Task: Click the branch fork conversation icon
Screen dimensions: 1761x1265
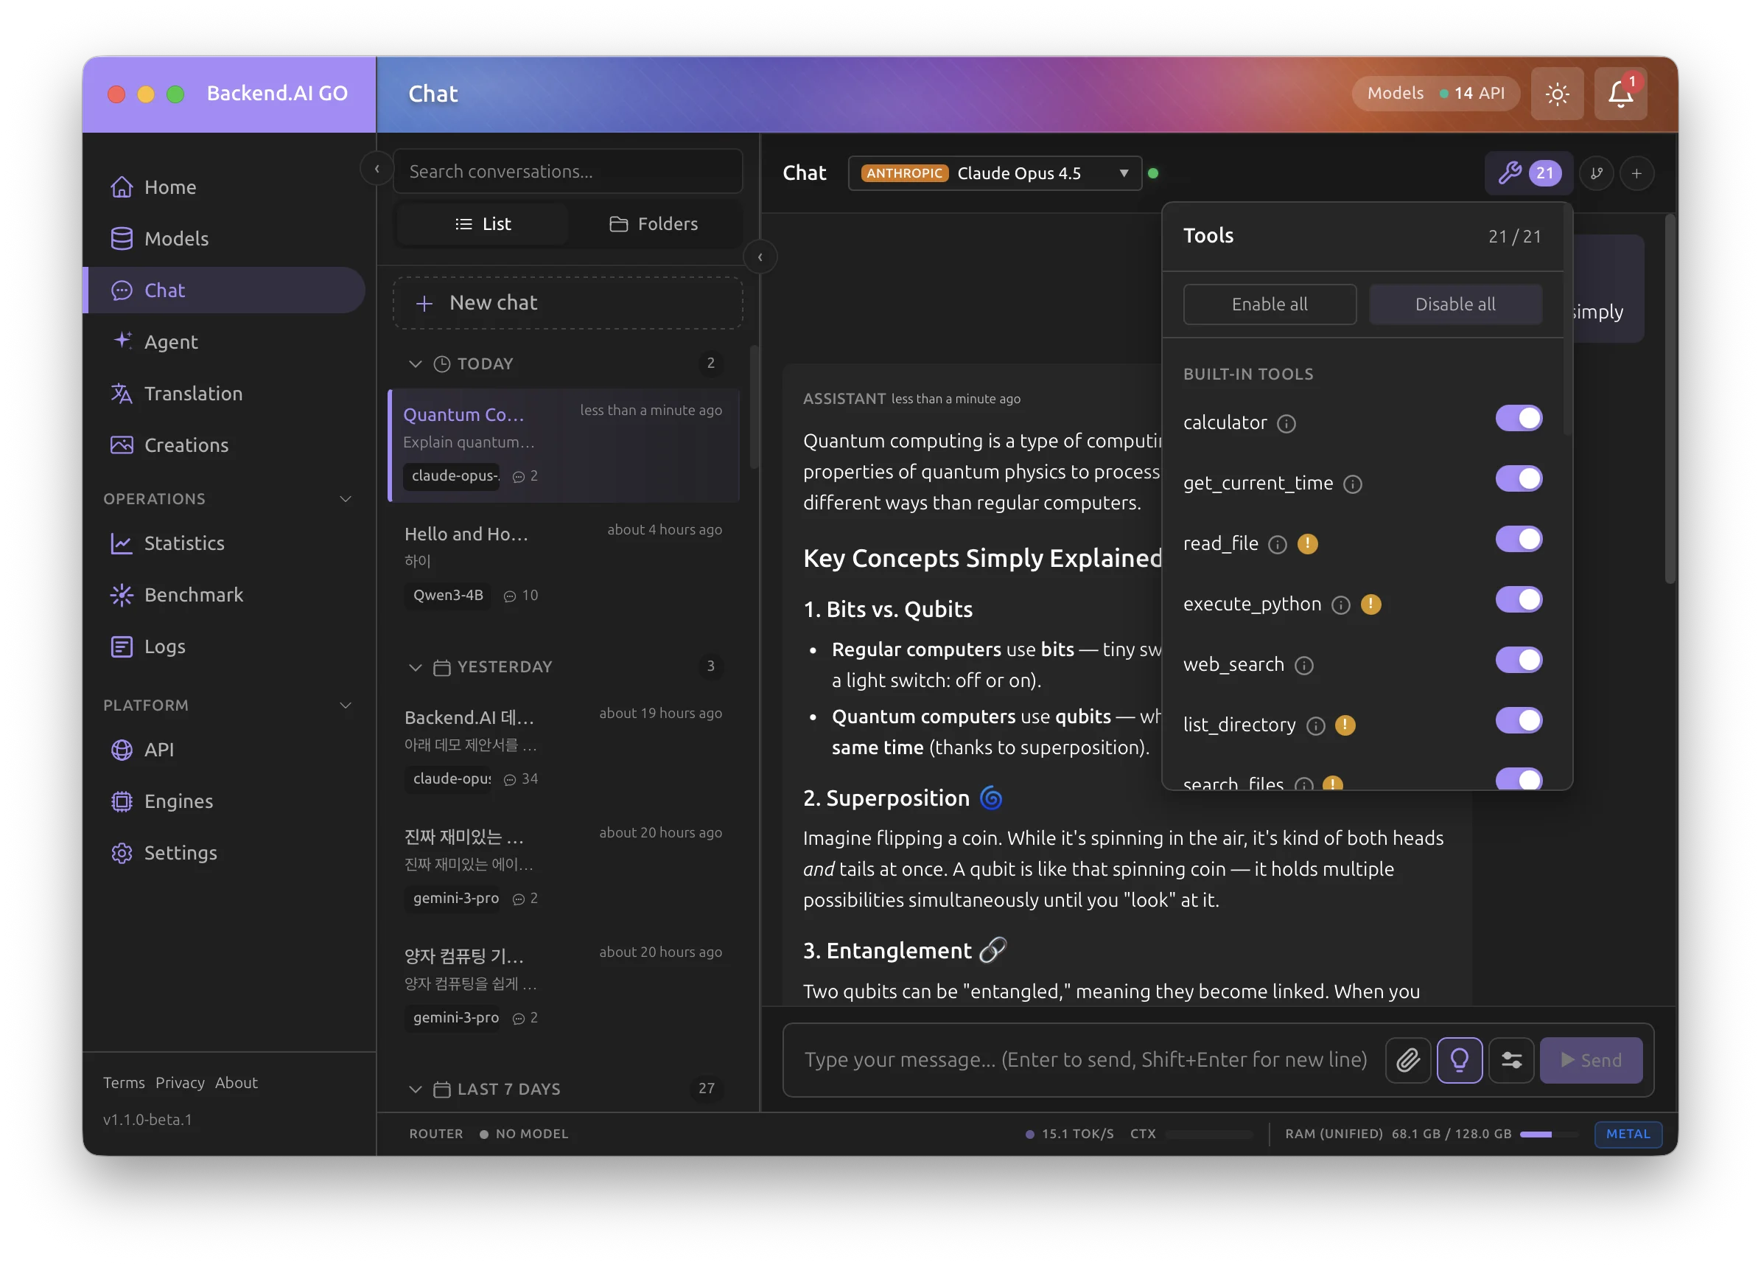Action: [1597, 172]
